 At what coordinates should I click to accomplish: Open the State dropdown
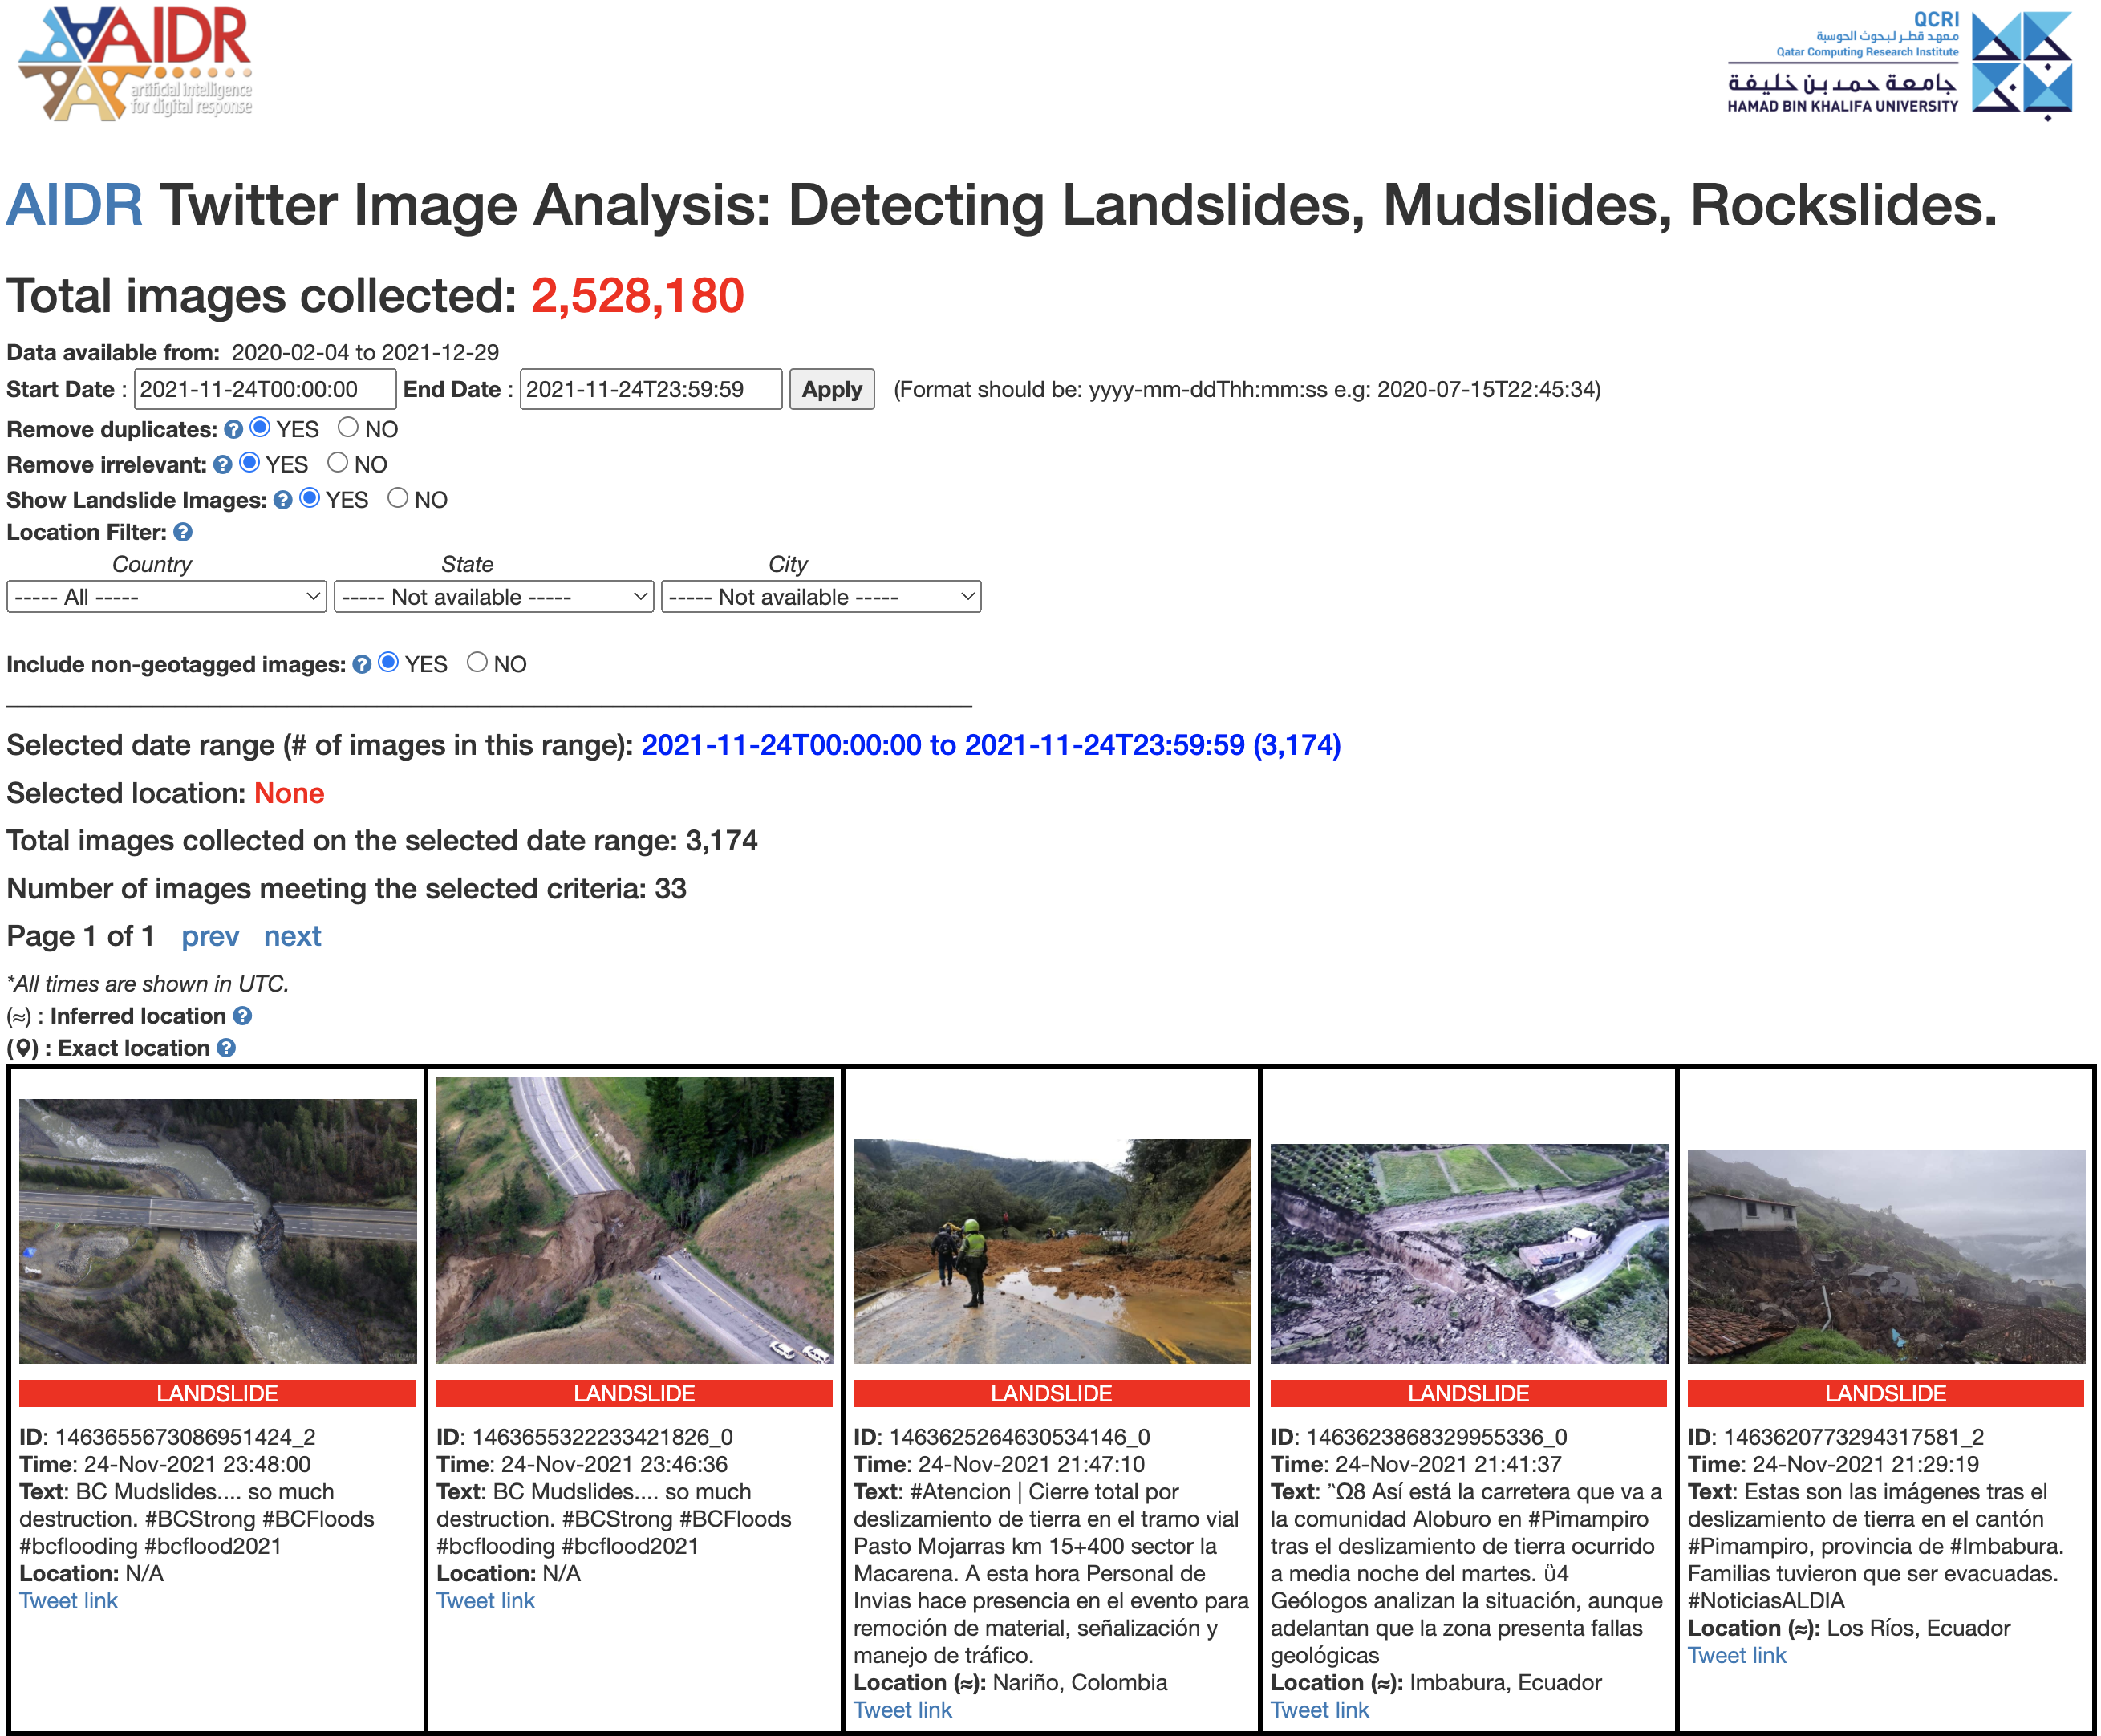pos(493,597)
